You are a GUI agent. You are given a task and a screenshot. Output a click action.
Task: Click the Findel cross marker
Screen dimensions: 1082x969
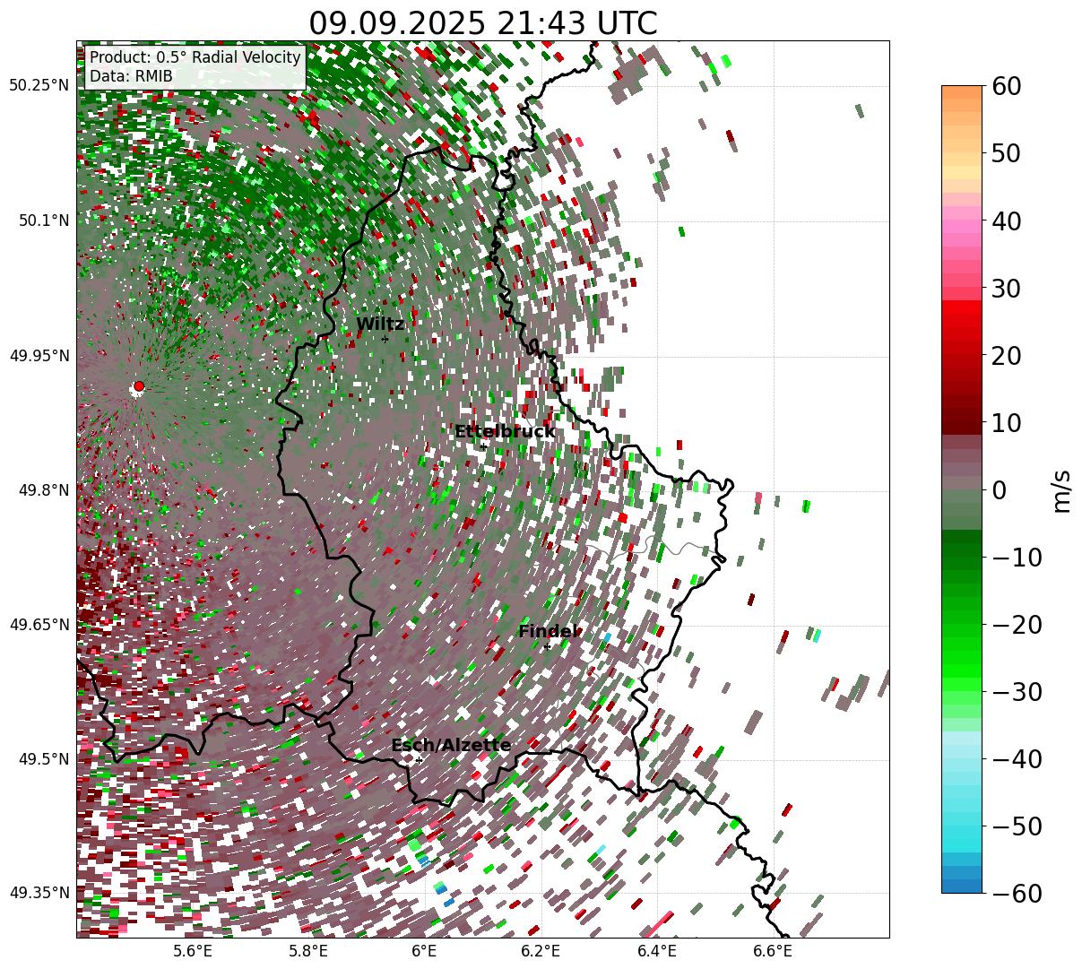547,646
